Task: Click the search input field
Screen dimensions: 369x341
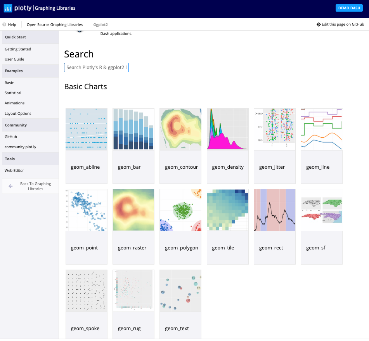Action: coord(96,68)
